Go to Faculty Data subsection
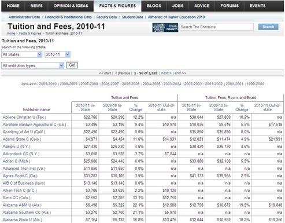 [106, 17]
